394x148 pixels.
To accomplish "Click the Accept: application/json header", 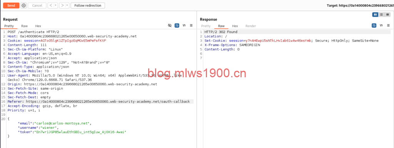I will click(x=32, y=58).
